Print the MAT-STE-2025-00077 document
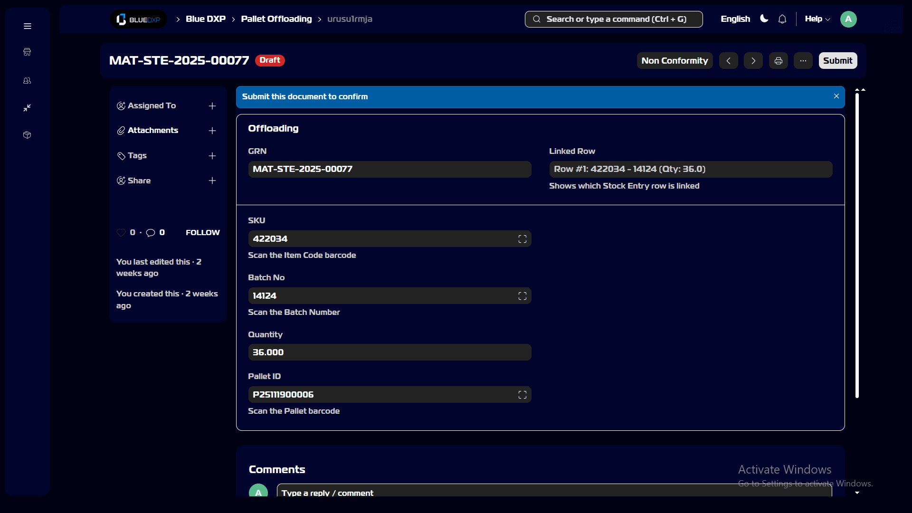 point(778,60)
